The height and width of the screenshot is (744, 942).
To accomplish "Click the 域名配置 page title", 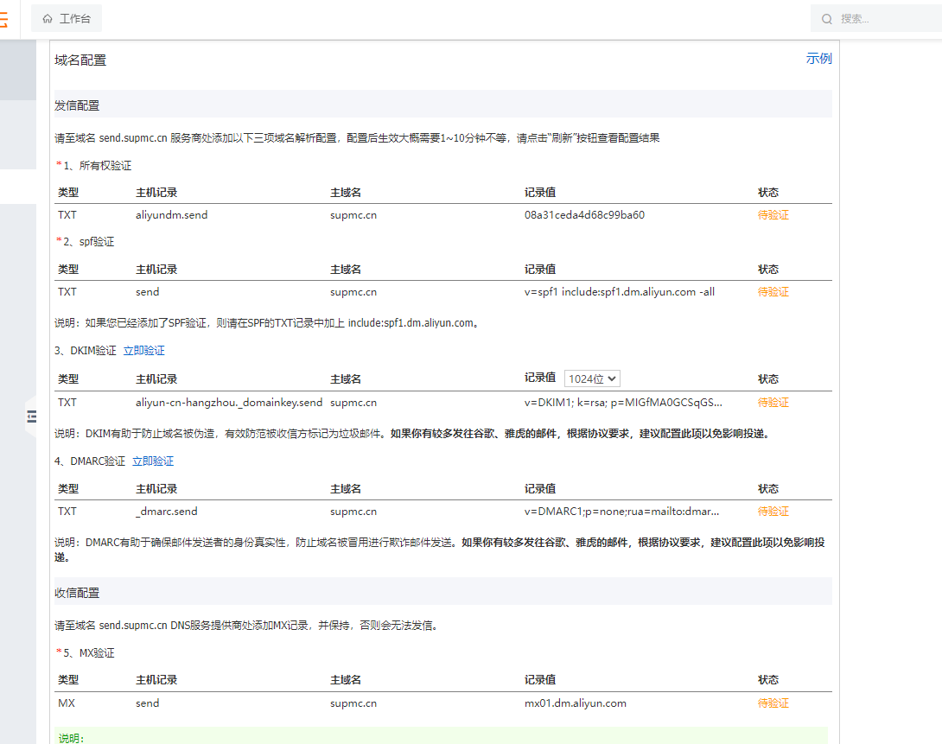I will (80, 60).
